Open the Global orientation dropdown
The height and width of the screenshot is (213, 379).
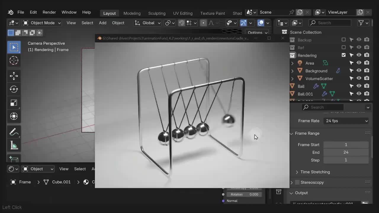pos(147,23)
